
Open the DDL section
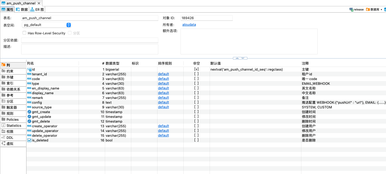(x=10, y=138)
